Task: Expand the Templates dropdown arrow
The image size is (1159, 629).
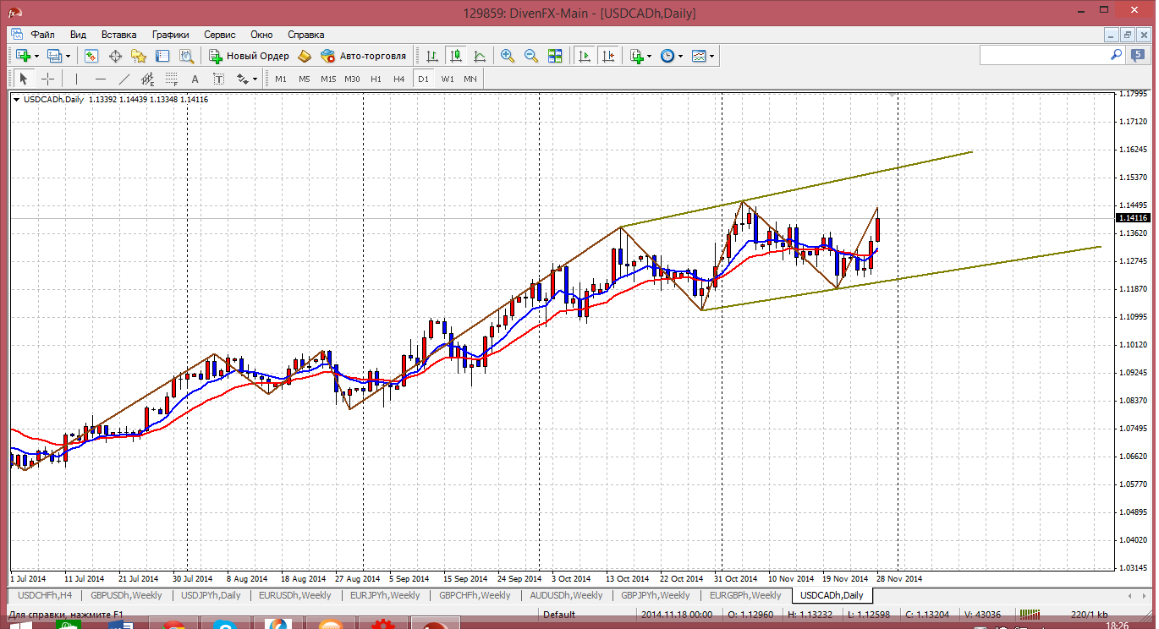Action: (x=712, y=56)
